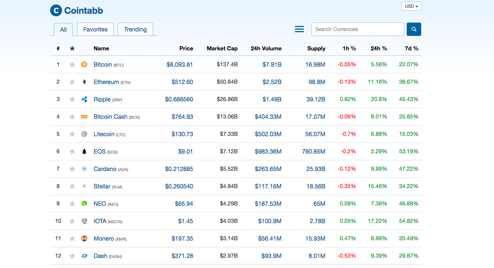This screenshot has height=268, width=494.
Task: Open the Litecoin name link
Action: coord(104,134)
